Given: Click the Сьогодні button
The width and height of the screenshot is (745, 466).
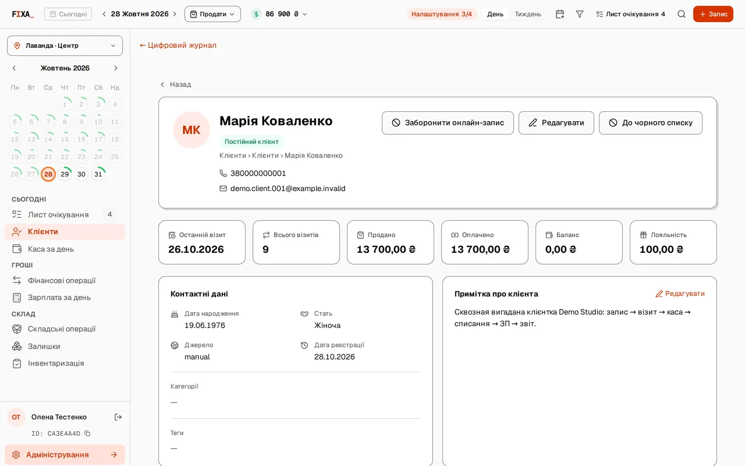Looking at the screenshot, I should pyautogui.click(x=68, y=14).
